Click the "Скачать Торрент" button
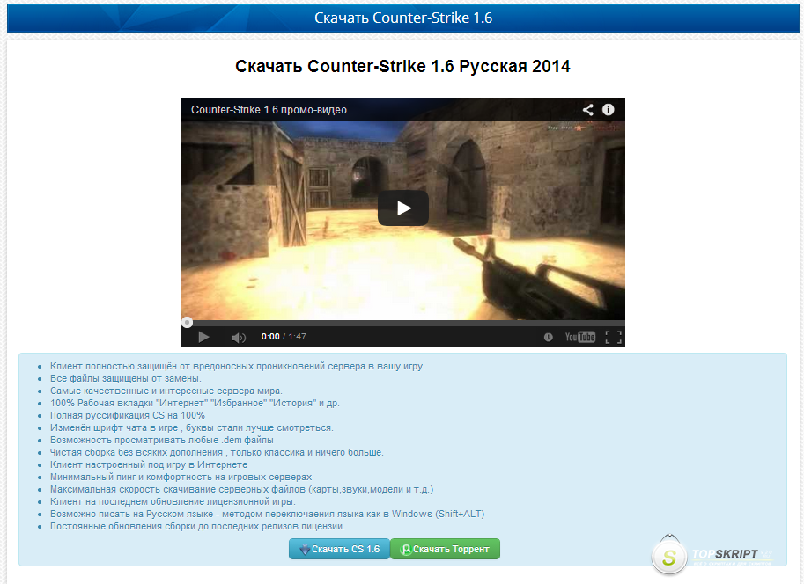The image size is (804, 584). (x=445, y=549)
